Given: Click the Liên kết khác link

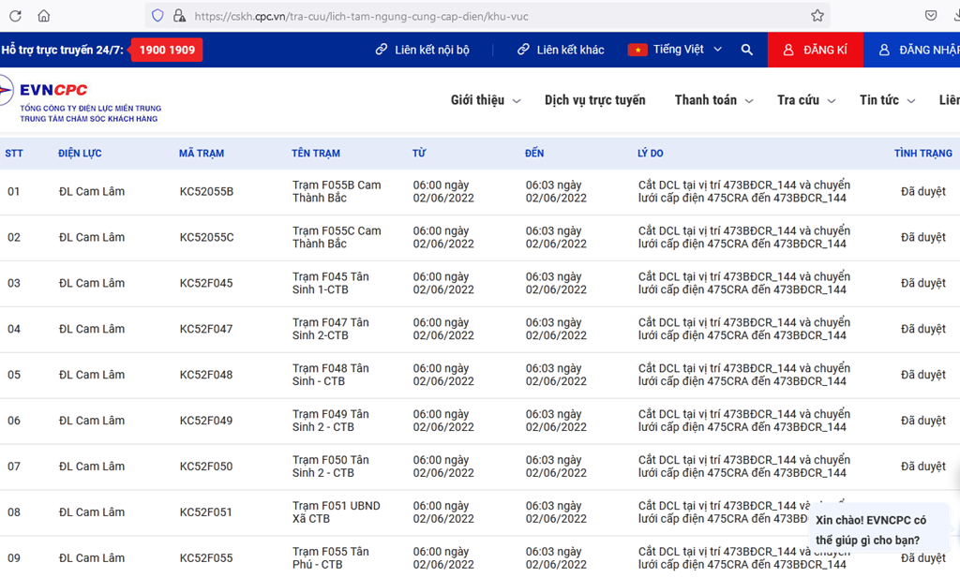Looking at the screenshot, I should pyautogui.click(x=561, y=50).
